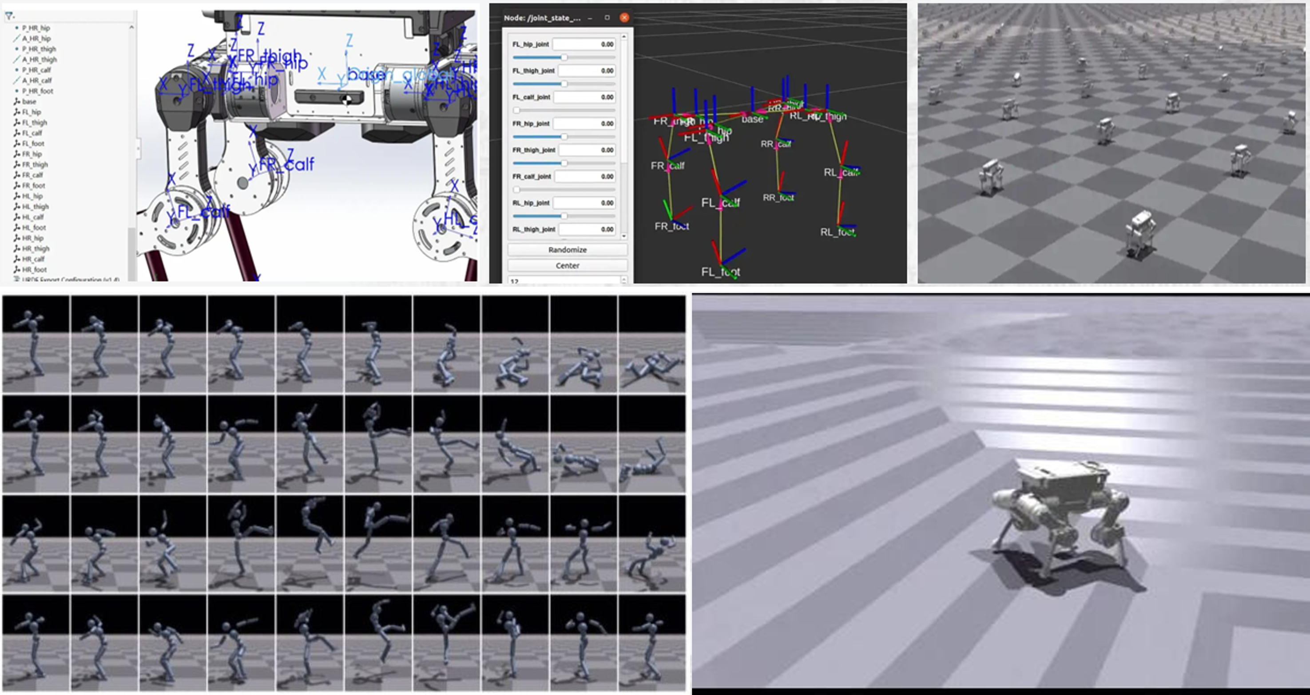This screenshot has width=1310, height=695.
Task: Select the HL_hip coordinate system in the tree
Action: coord(28,196)
